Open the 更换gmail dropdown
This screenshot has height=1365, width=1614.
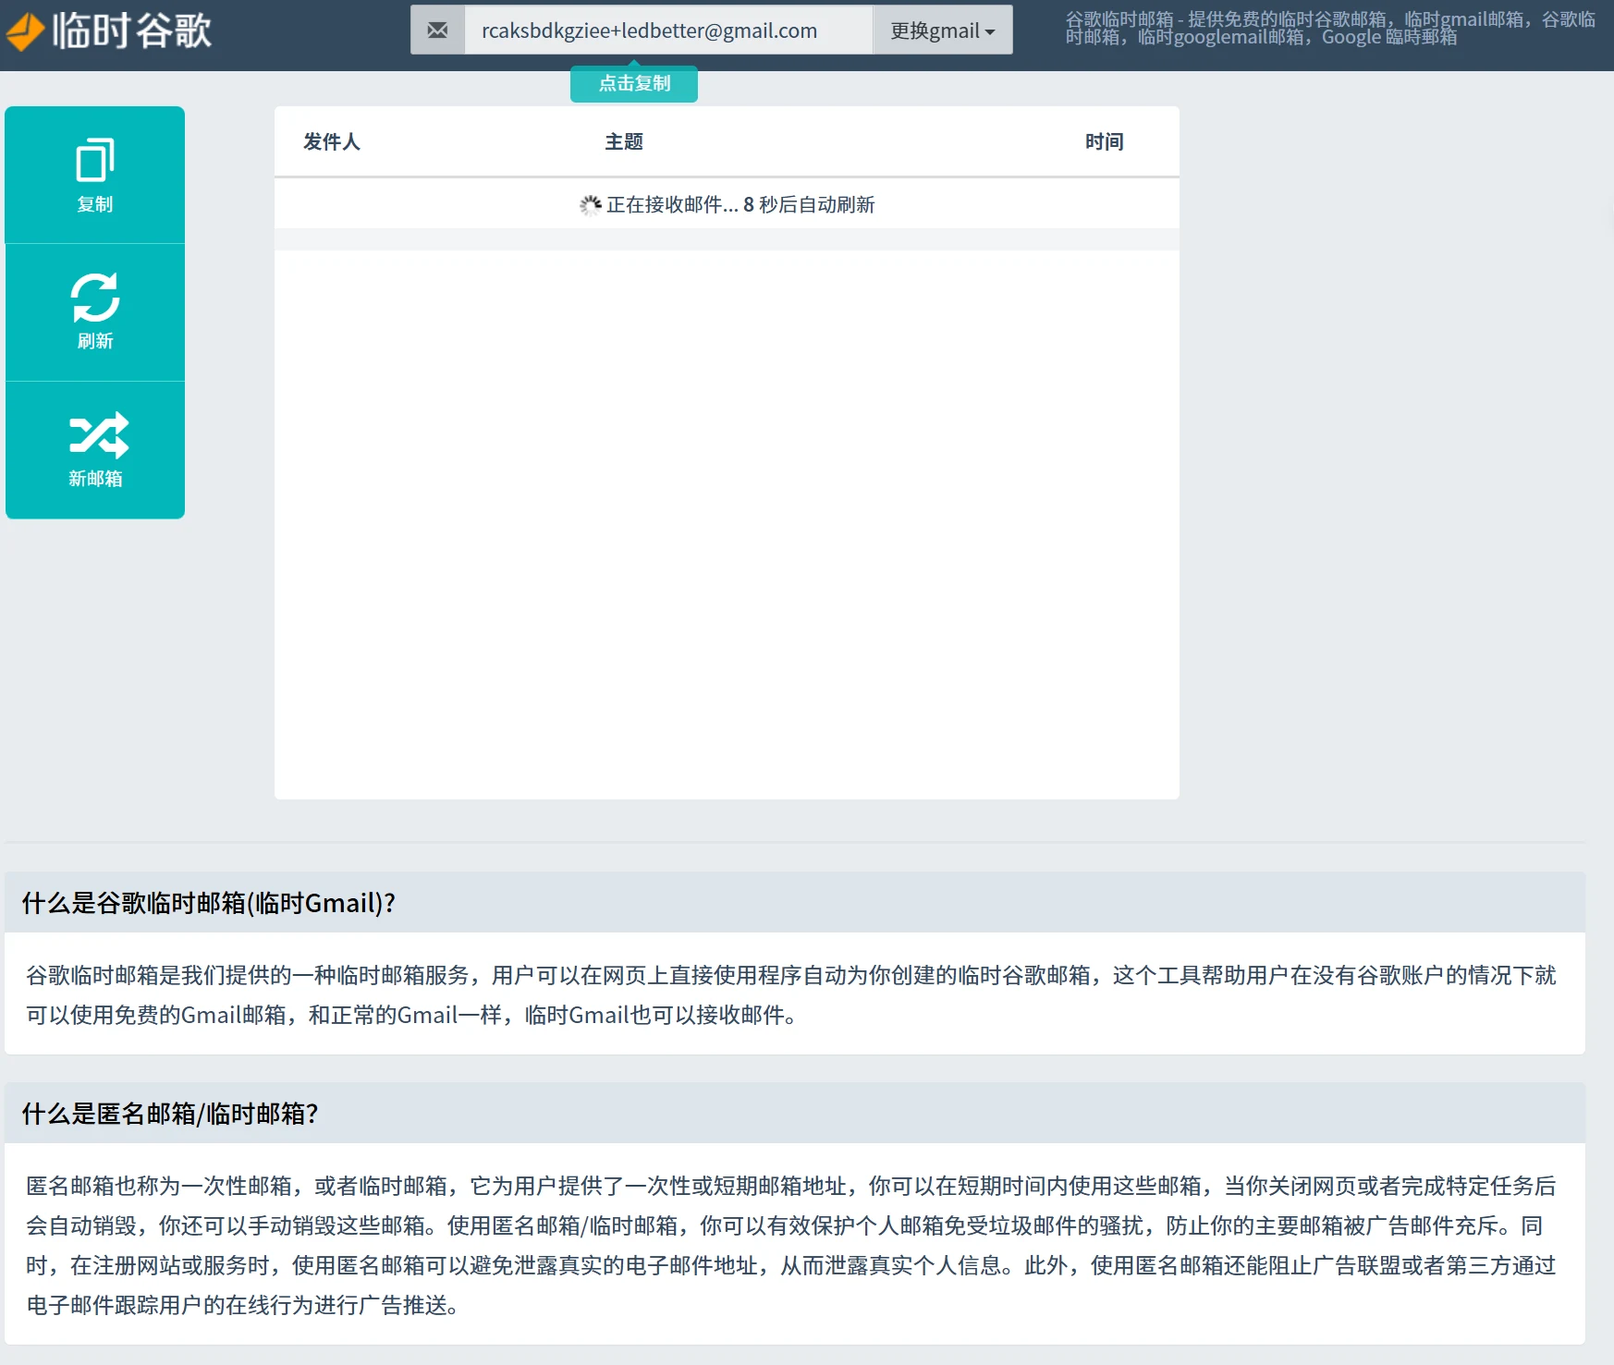[x=943, y=30]
